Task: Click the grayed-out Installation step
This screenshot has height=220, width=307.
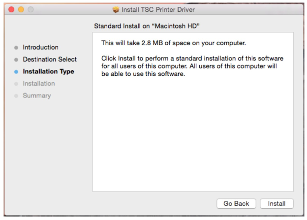Action: pos(39,83)
